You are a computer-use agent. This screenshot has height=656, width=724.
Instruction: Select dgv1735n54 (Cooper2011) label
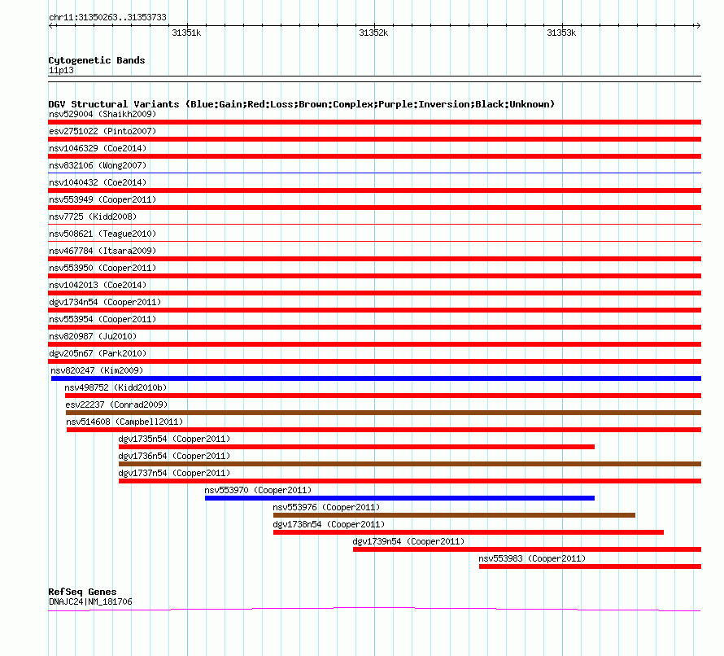click(x=174, y=439)
